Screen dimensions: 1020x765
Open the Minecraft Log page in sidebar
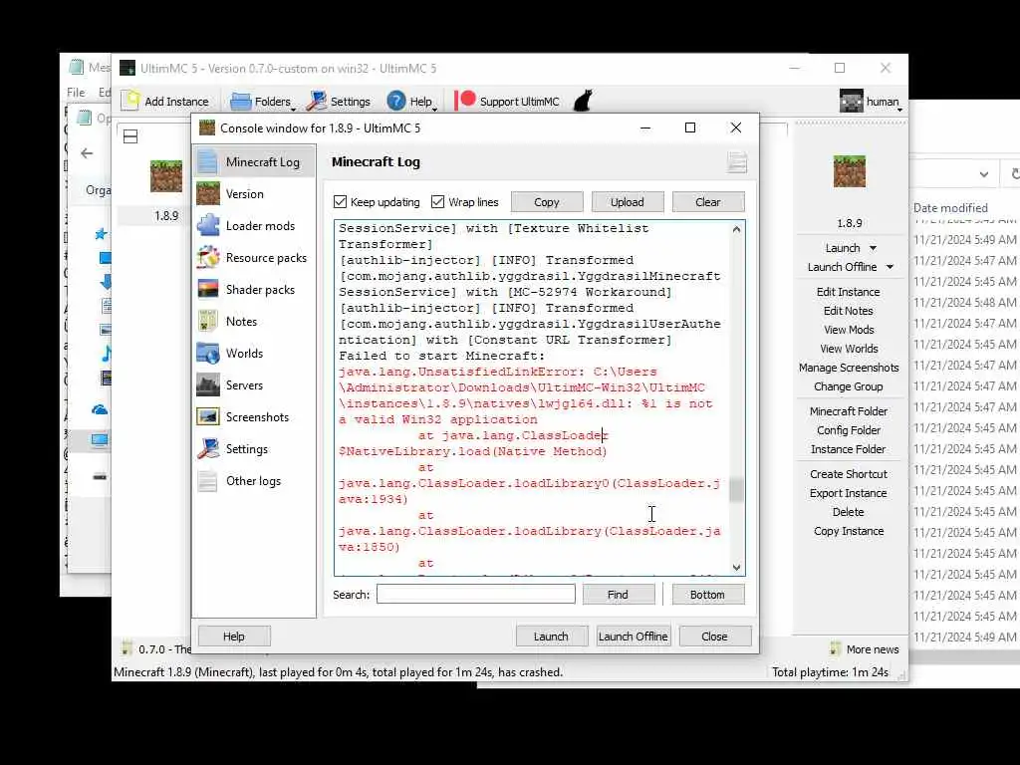click(254, 162)
